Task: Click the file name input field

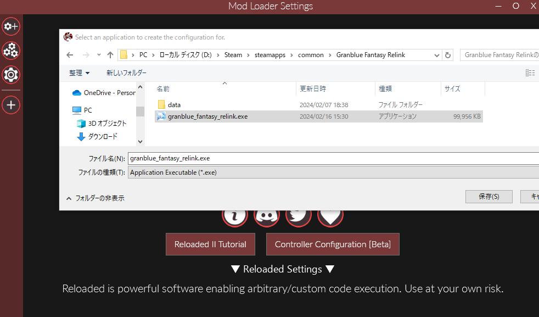Action: (333, 158)
